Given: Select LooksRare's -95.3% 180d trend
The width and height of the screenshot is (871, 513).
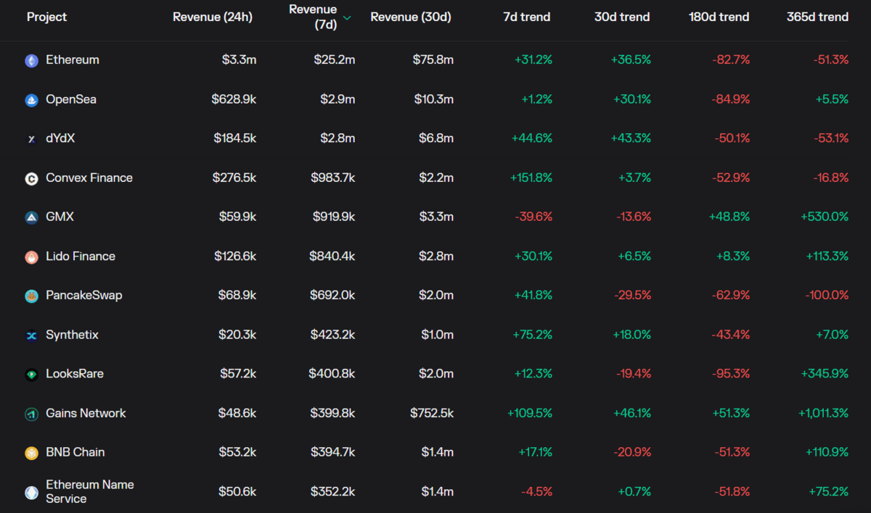Looking at the screenshot, I should click(x=731, y=374).
